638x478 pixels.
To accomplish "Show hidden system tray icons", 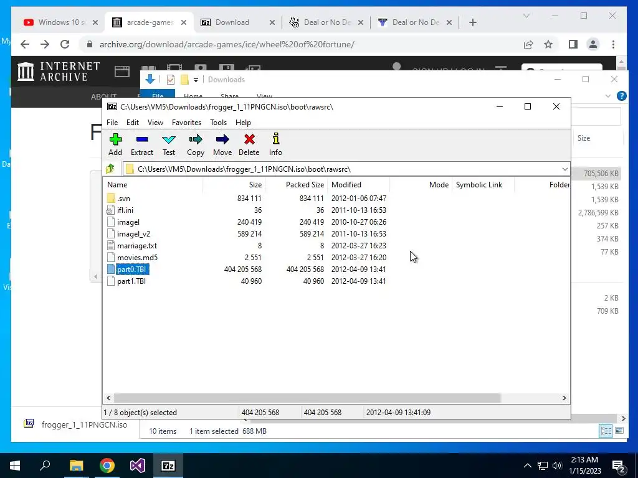I will click(527, 466).
